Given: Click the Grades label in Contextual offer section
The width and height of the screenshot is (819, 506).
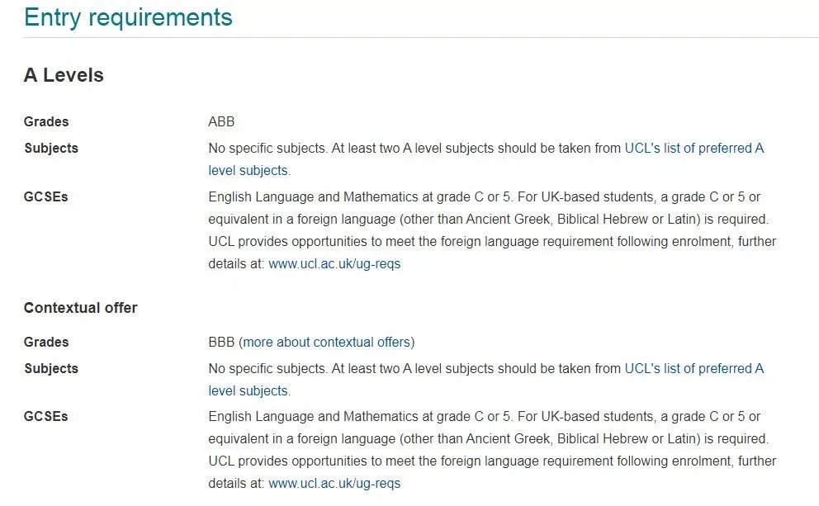Looking at the screenshot, I should [x=46, y=342].
